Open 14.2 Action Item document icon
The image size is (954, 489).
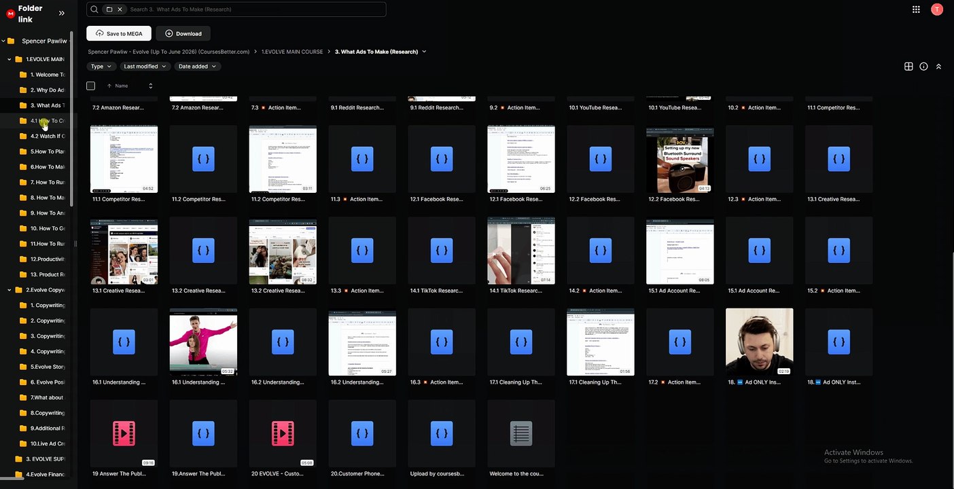click(601, 251)
